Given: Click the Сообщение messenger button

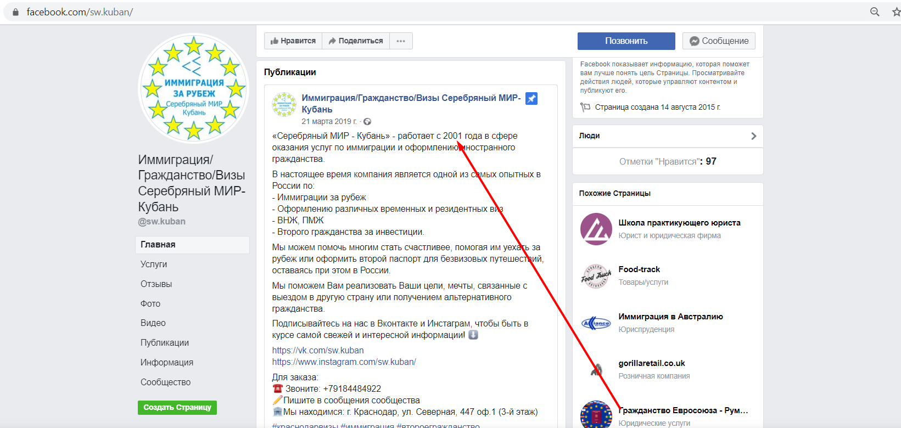Looking at the screenshot, I should click(x=719, y=41).
